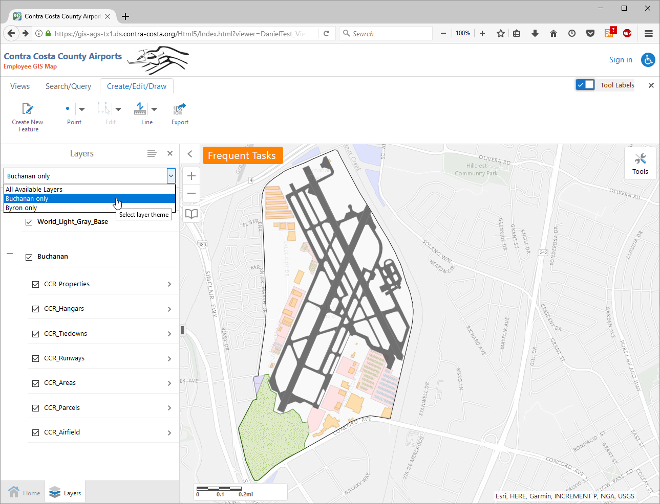Collapse the Buchanan layer group
The image size is (660, 504).
[x=10, y=254]
